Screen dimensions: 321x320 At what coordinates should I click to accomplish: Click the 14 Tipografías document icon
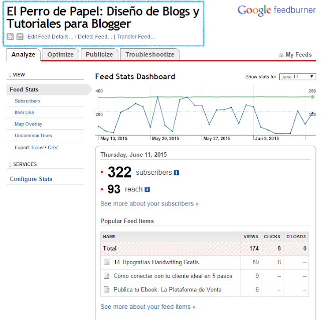106,262
